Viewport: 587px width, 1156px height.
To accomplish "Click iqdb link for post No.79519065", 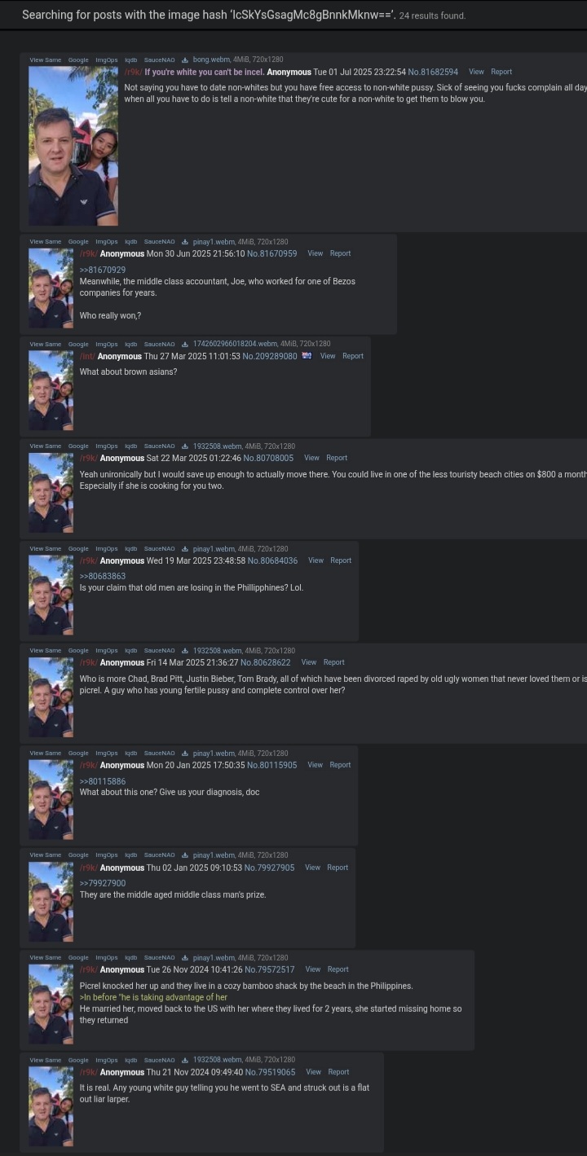I will [x=131, y=1060].
